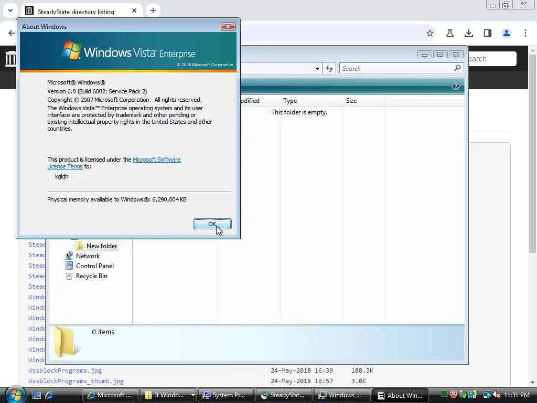The height and width of the screenshot is (403, 537).
Task: Select Control Panel in Explorer tree
Action: (95, 266)
